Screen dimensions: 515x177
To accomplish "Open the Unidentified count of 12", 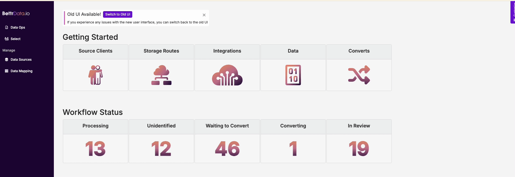I will click(161, 148).
